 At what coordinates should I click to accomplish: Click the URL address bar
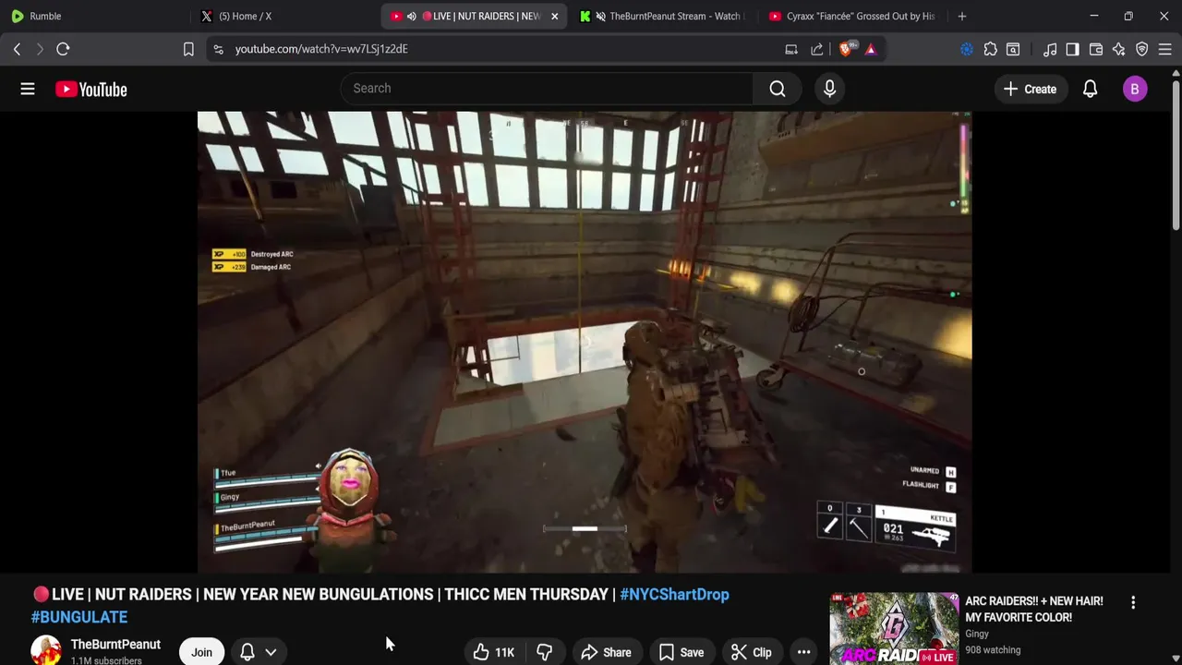[499, 49]
